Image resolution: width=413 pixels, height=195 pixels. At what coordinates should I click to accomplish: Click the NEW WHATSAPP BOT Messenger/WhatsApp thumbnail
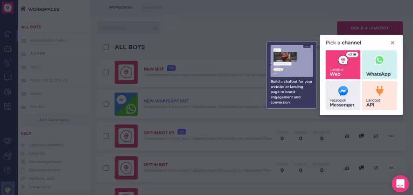126,104
